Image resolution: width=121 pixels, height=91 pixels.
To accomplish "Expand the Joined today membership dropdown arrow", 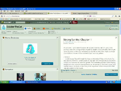I will 45,32.
